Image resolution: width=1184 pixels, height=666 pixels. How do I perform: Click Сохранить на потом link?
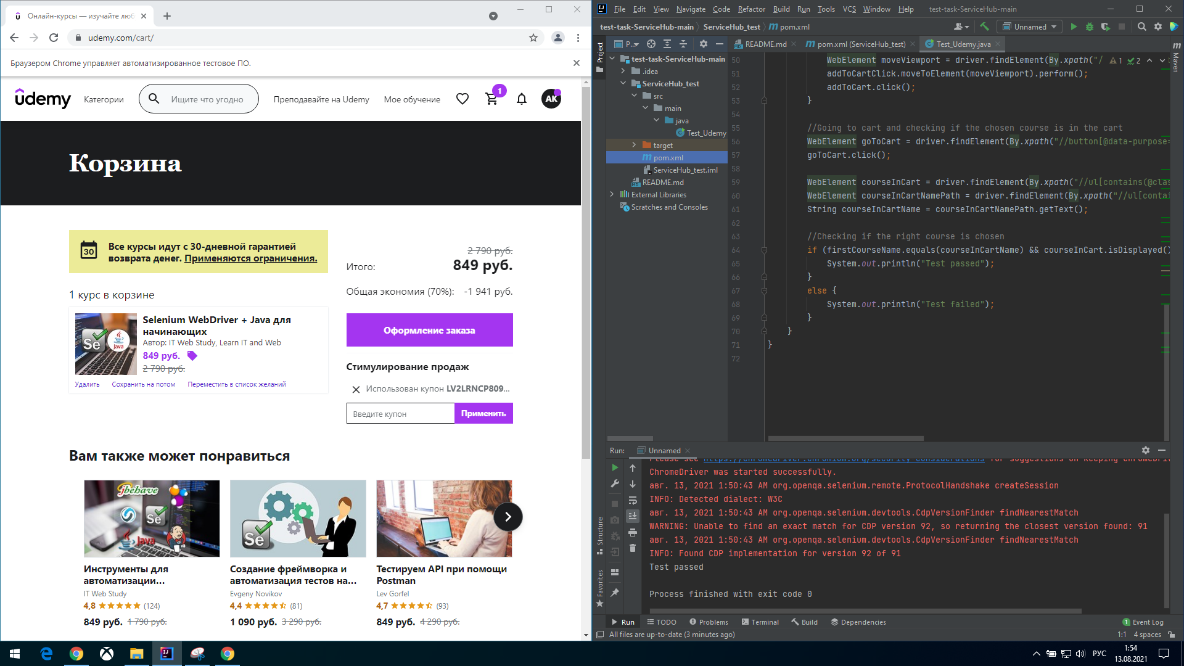point(143,384)
